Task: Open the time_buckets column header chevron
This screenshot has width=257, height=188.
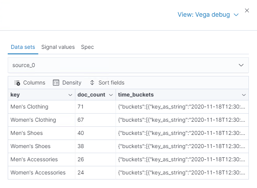Action: [x=244, y=95]
